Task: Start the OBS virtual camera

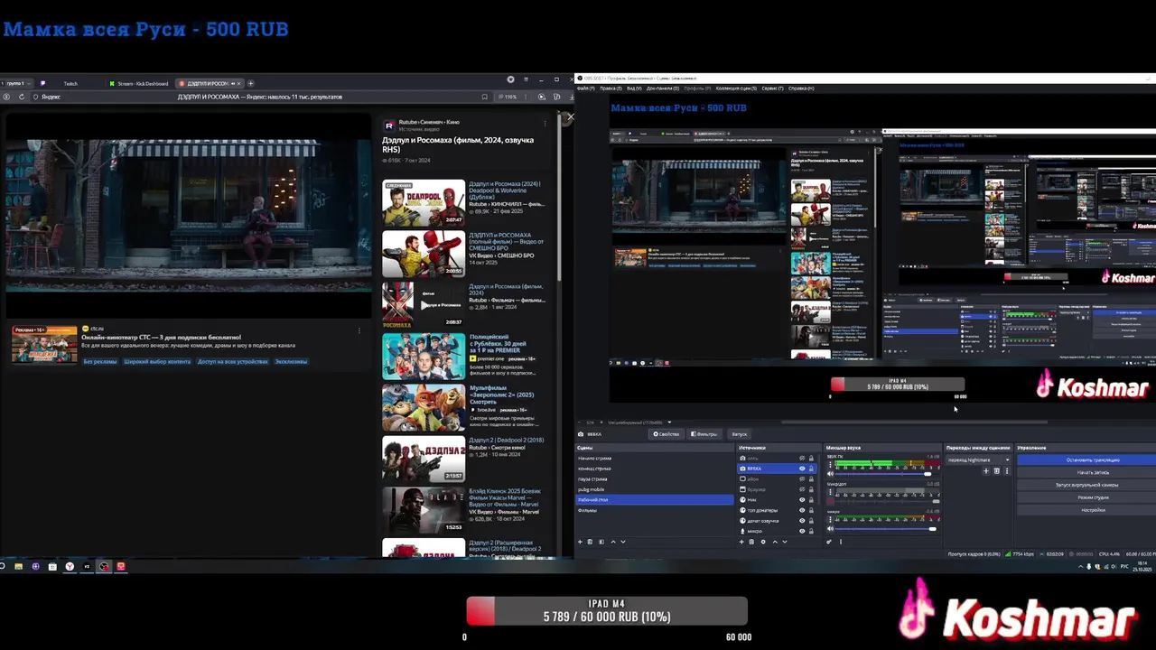Action: coord(1087,485)
